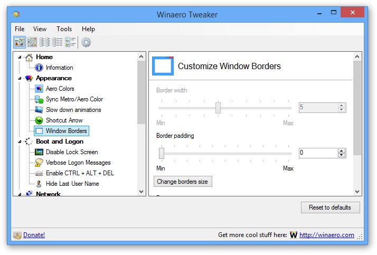The height and width of the screenshot is (255, 377).
Task: Minimize the Winaero Tweaker window
Action: 319,13
